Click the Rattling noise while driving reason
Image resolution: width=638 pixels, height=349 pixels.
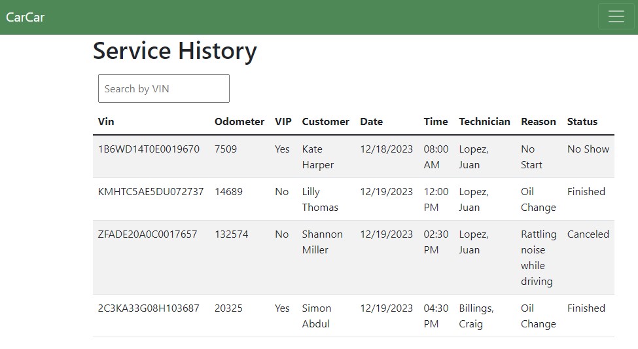[538, 258]
